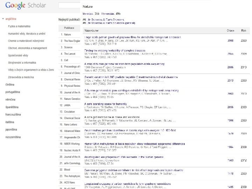Click Blood in the publications list
Viewport: 252px width, 189px height.
coord(67,170)
